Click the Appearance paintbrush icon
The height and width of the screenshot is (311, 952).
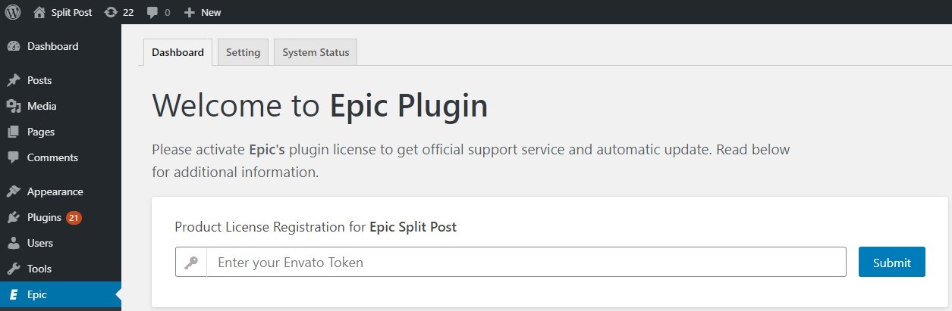point(13,191)
